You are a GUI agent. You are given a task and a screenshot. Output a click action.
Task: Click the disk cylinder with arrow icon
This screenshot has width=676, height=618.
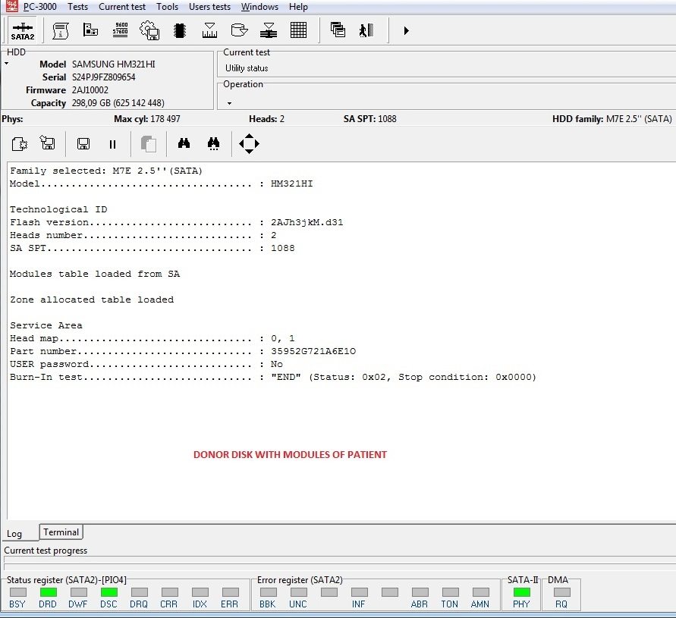239,30
